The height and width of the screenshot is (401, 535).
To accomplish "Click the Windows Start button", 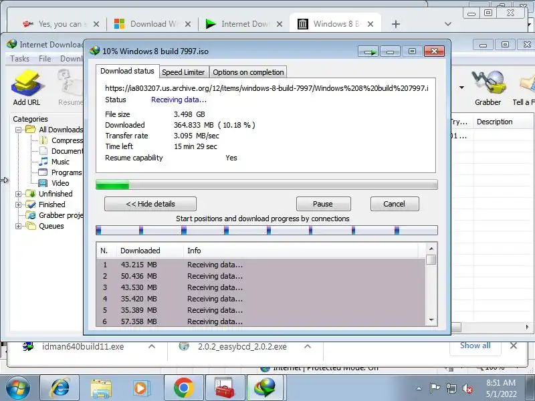I will tap(18, 388).
